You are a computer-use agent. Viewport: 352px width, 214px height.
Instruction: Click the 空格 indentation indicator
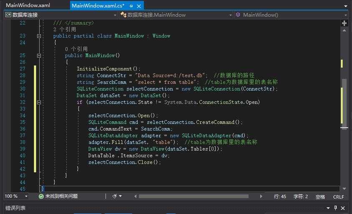[320, 197]
